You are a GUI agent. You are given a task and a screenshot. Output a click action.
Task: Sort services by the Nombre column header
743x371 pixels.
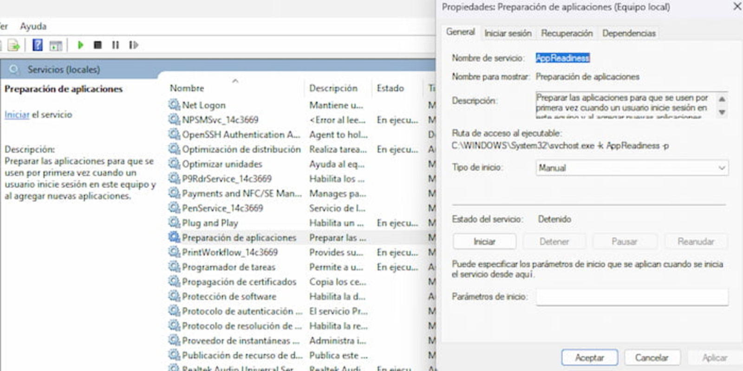coord(187,88)
